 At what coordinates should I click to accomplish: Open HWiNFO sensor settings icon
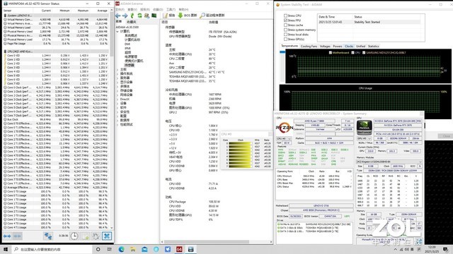pyautogui.click(x=96, y=236)
